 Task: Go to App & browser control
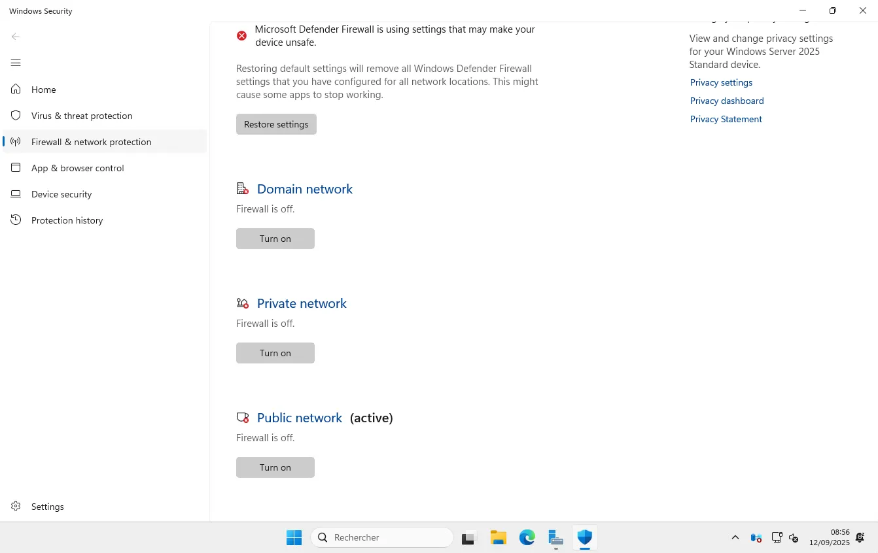[77, 168]
